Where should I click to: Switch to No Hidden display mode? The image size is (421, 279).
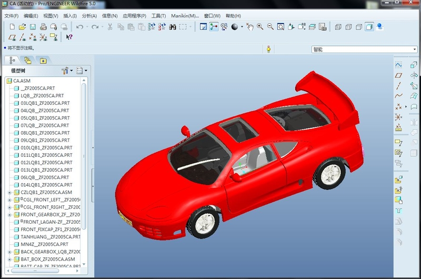(359, 27)
